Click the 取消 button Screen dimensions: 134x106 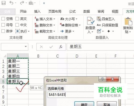tap(107, 104)
